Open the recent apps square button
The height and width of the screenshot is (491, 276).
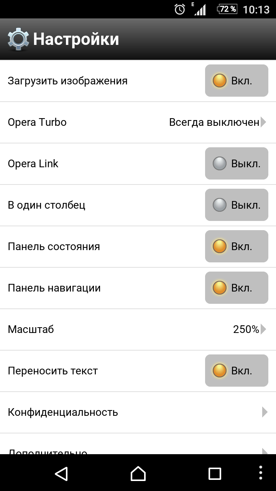coord(215,473)
